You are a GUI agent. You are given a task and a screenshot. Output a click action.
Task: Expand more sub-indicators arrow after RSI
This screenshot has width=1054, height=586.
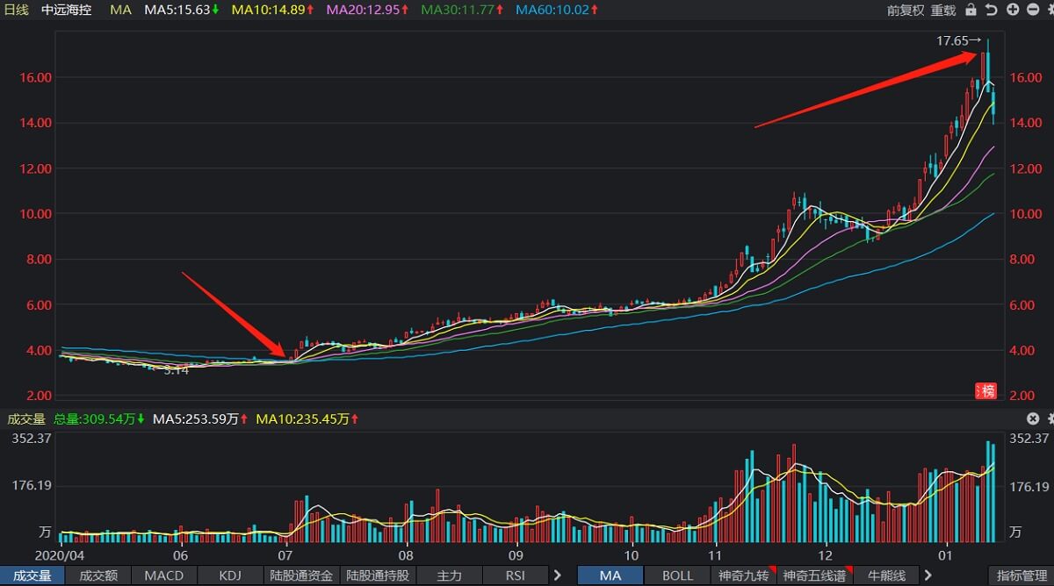pyautogui.click(x=557, y=575)
